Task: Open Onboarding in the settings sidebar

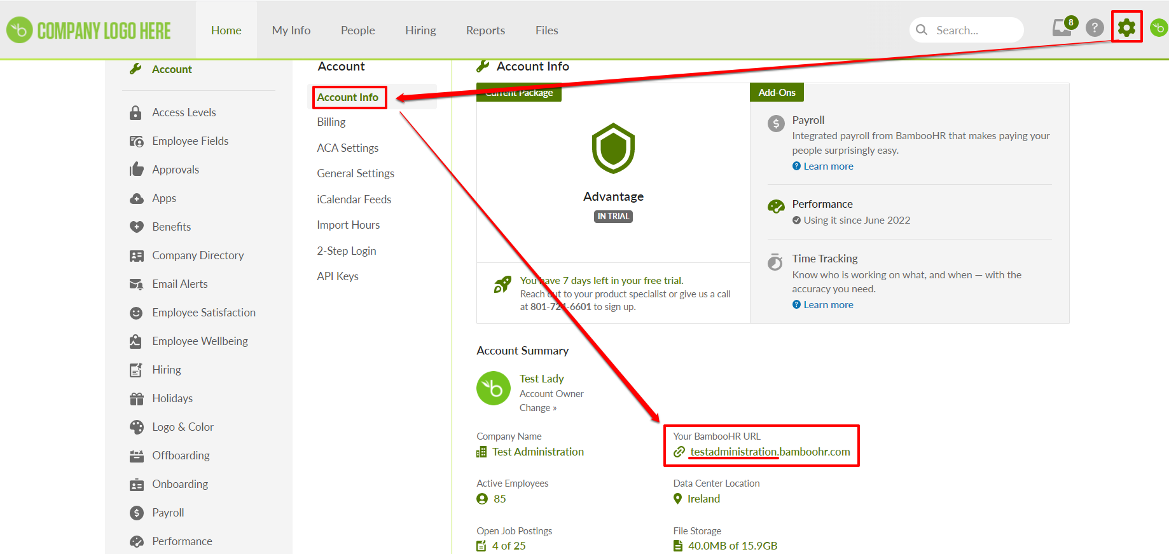Action: pos(180,484)
